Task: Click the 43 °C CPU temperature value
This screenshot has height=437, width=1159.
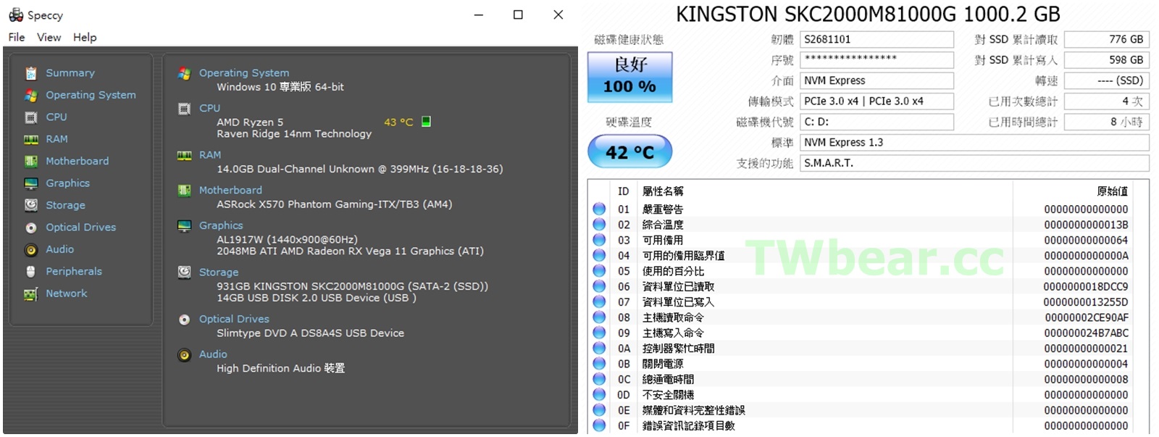Action: click(398, 122)
